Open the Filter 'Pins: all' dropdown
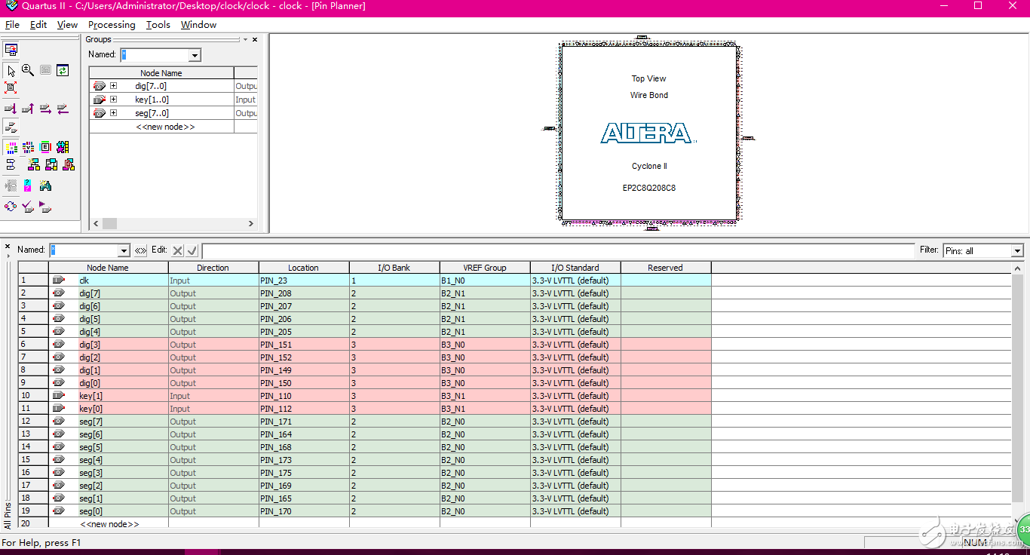Image resolution: width=1030 pixels, height=555 pixels. click(x=1017, y=251)
